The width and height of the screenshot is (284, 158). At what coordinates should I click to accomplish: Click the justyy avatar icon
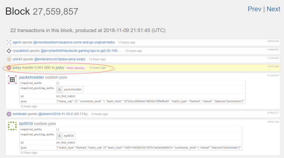9,68
